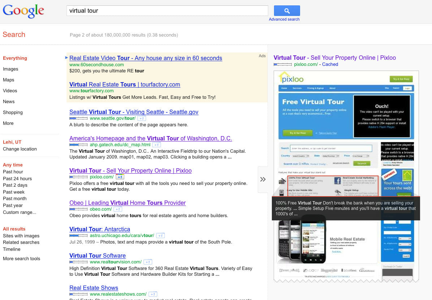Click rating bar beside seattle.gov URL

pos(78,118)
